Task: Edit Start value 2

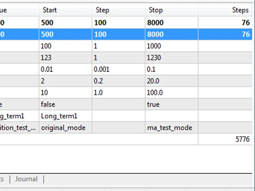Action: (66, 81)
